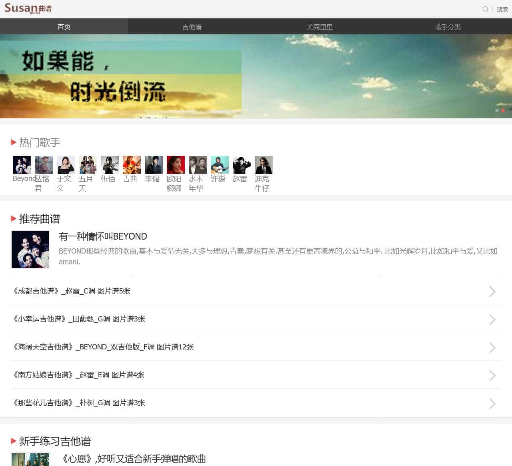Open the 《心愿》 beginner song article title
Screen dimensions: 512x466
(132, 459)
